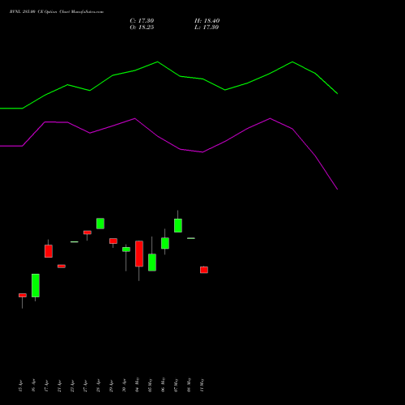This screenshot has width=405, height=405.
Task: Select the 05 May date label
Action: [151, 385]
